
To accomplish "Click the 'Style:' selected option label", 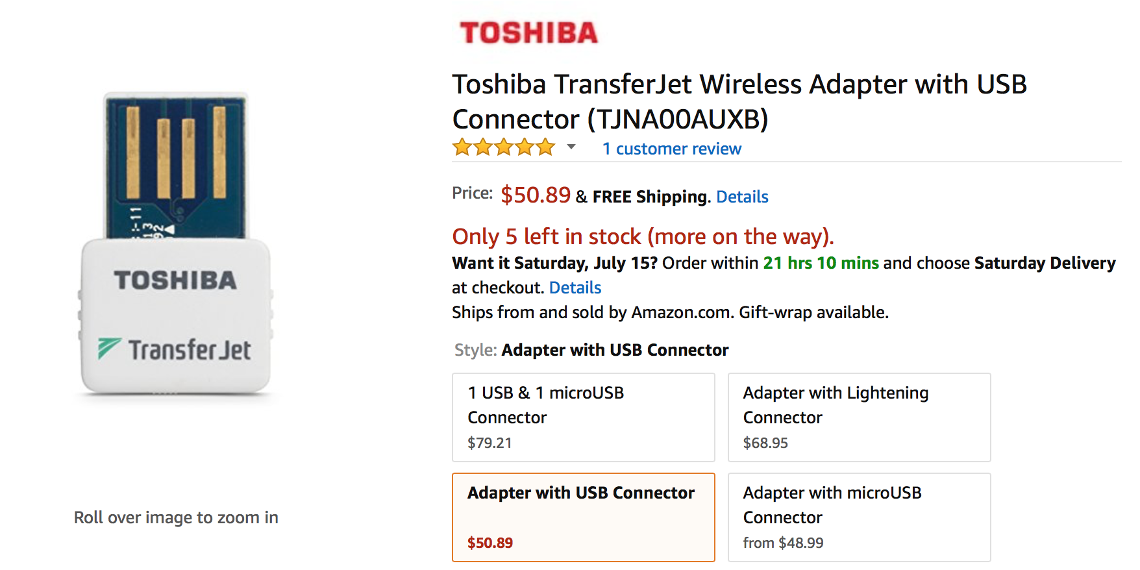I will (x=614, y=350).
